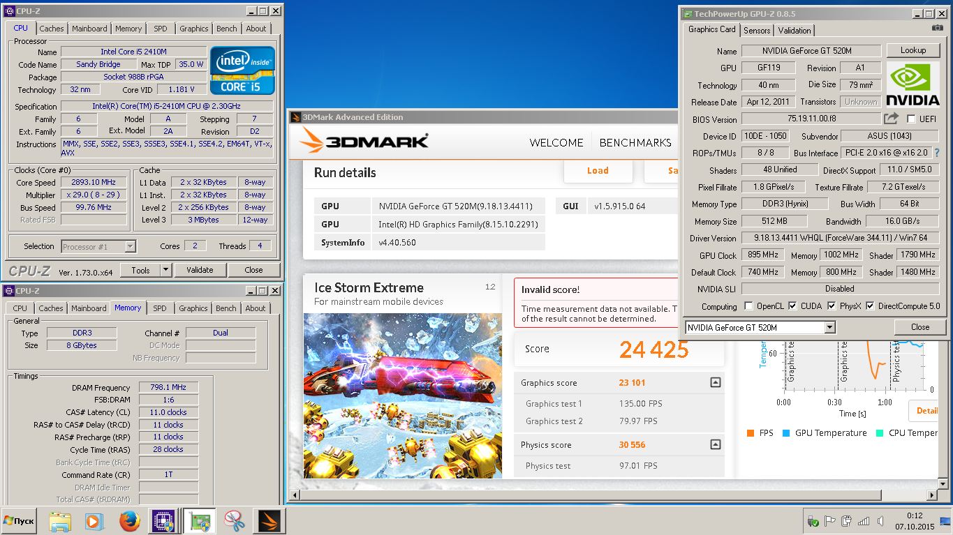Click the Validate button in CPU-Z
This screenshot has height=535, width=953.
pyautogui.click(x=200, y=270)
